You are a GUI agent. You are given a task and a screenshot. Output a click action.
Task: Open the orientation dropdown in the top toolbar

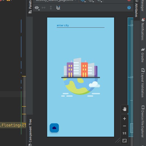[x=91, y=1]
